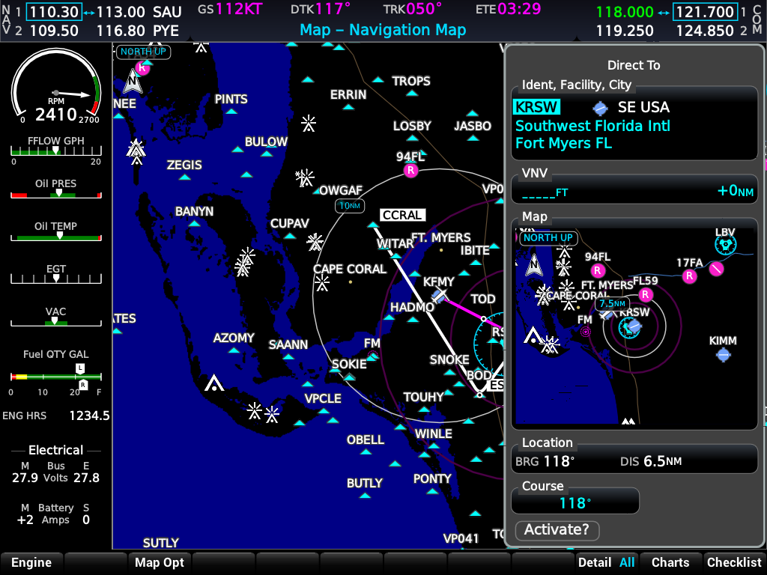
Task: Select the KFMY airport icon
Action: 440,295
